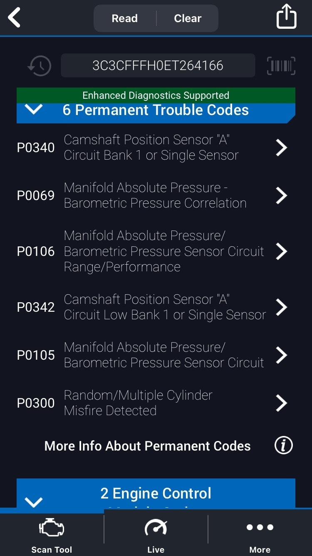Image resolution: width=312 pixels, height=556 pixels.
Task: Tap the VIN number field
Action: [158, 65]
